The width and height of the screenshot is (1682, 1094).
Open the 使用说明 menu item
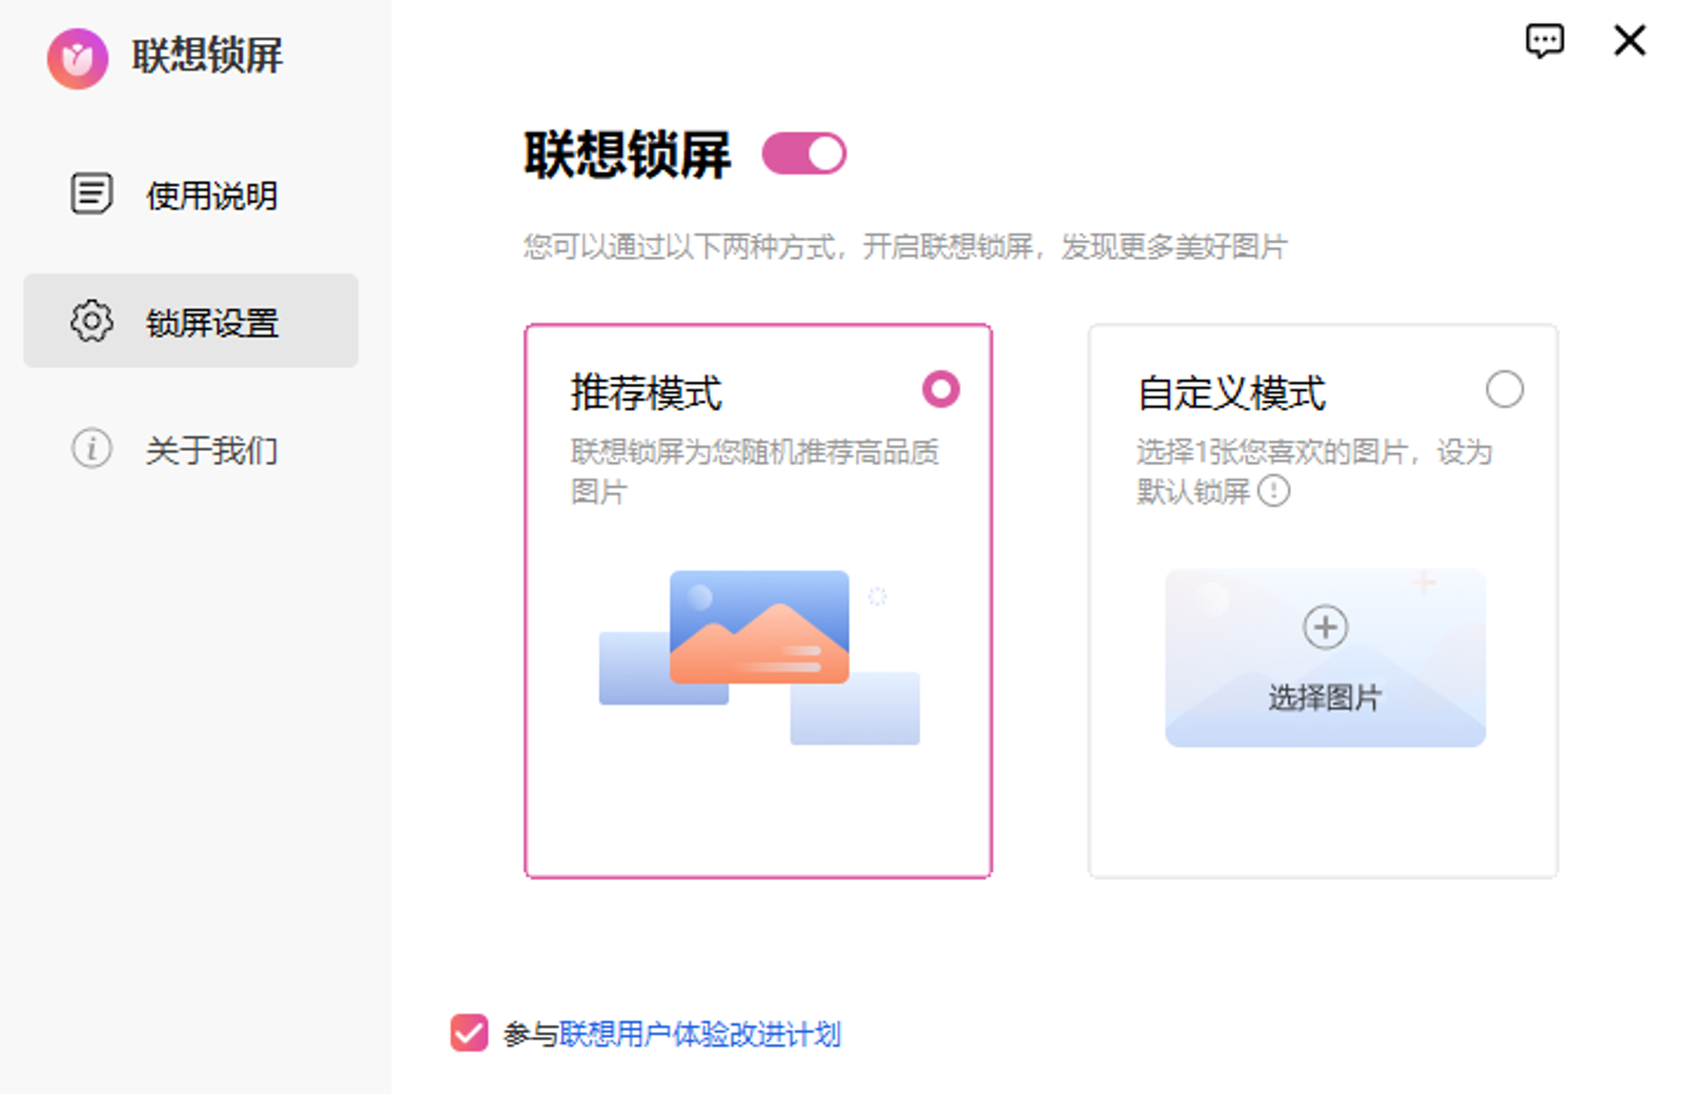click(x=211, y=194)
